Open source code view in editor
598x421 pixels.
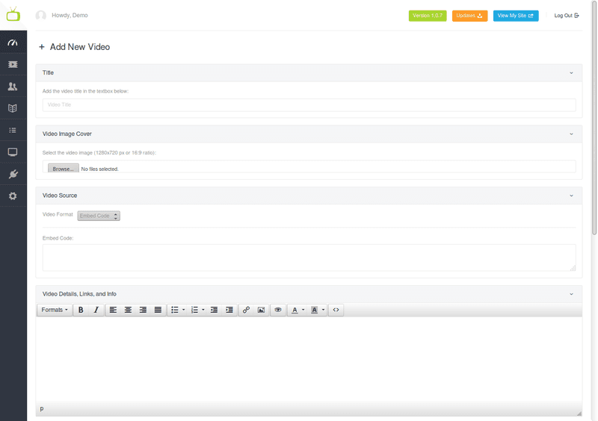tap(336, 310)
